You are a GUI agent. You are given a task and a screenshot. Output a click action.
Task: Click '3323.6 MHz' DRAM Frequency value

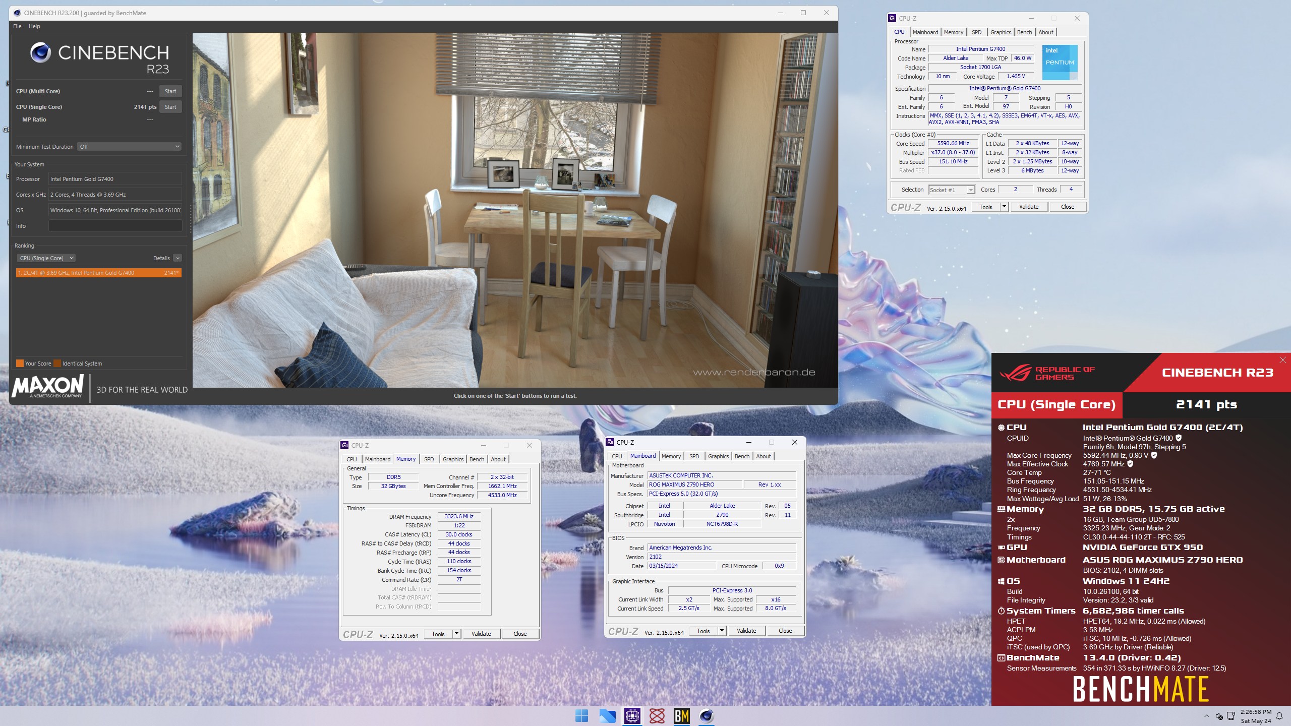tap(459, 516)
